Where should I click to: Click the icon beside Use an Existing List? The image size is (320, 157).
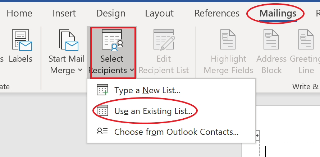[x=102, y=111]
